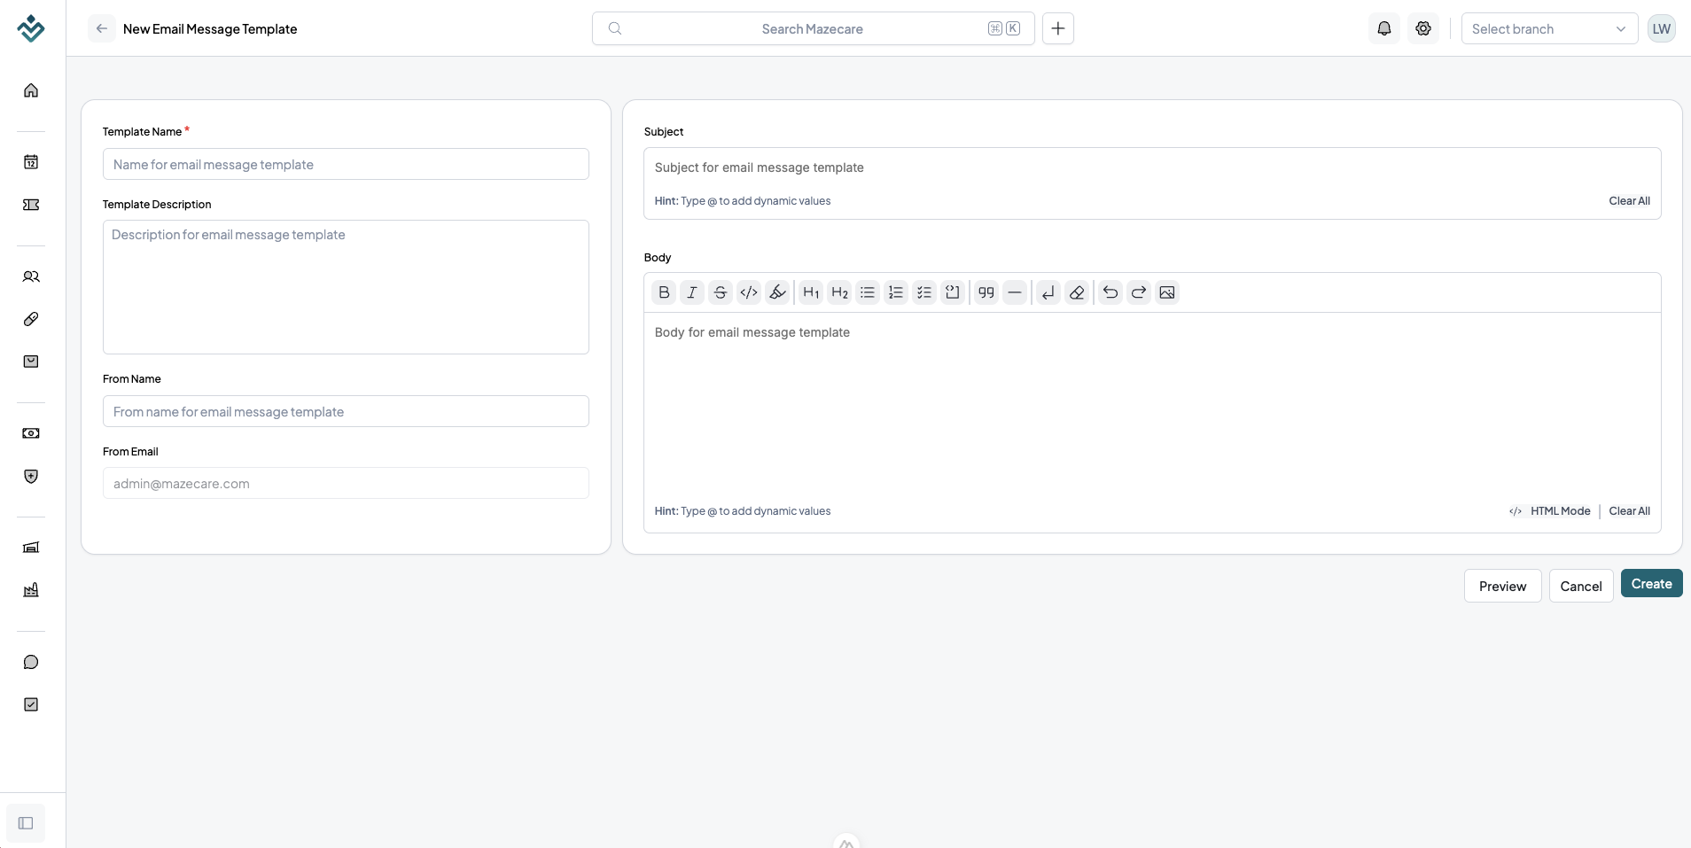Viewport: 1691px width, 848px height.
Task: Insert an image into the body
Action: pyautogui.click(x=1167, y=292)
